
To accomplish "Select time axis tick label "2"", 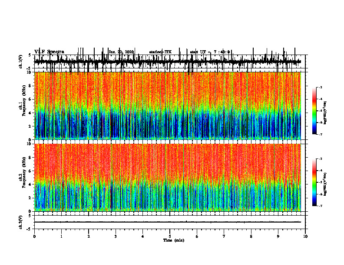I will point(89,236).
